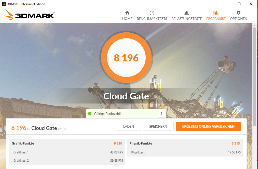Click the Home house icon
Viewport: 258px width, 169px height.
click(x=127, y=13)
